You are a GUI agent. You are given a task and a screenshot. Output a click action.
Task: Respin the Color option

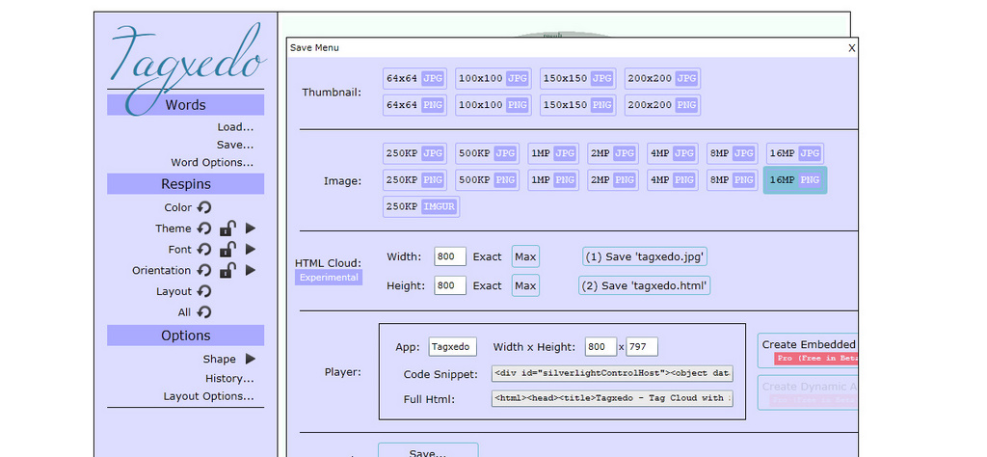tap(203, 207)
